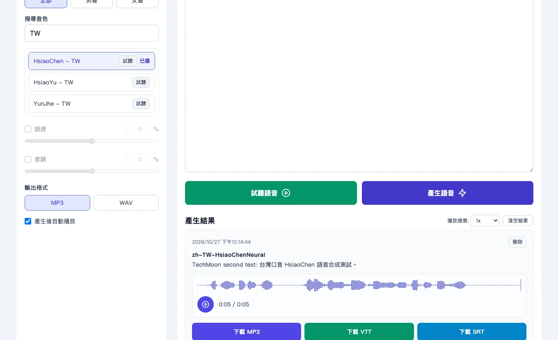Delete the result entry with 刪除
Screen dimensions: 558x340
click(518, 242)
